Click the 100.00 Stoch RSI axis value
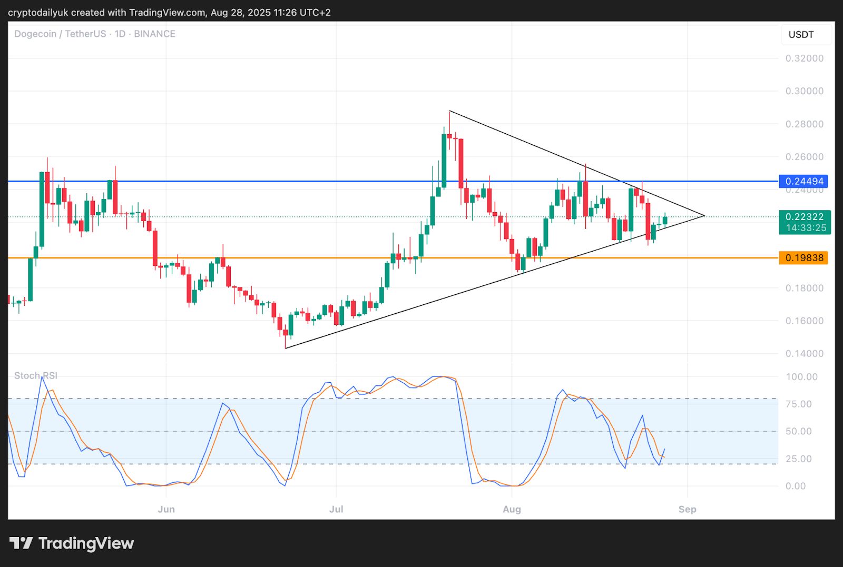The width and height of the screenshot is (843, 567). click(801, 377)
